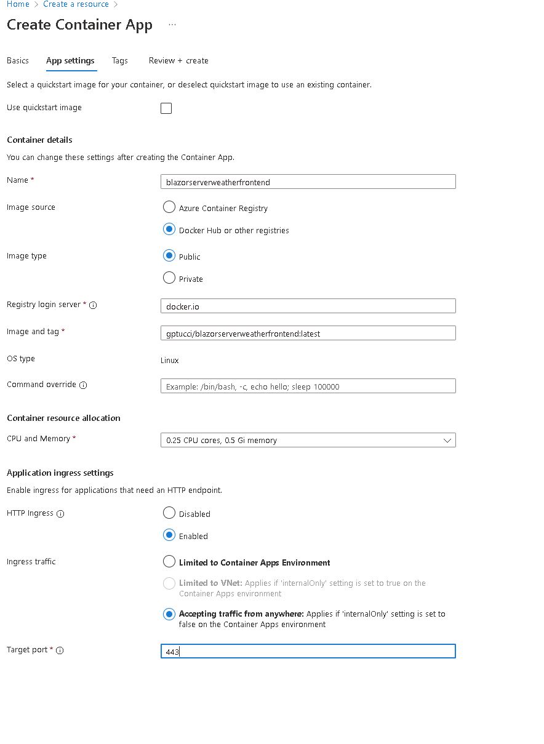Click the Image and tag field
Image resolution: width=544 pixels, height=744 pixels.
coord(308,333)
